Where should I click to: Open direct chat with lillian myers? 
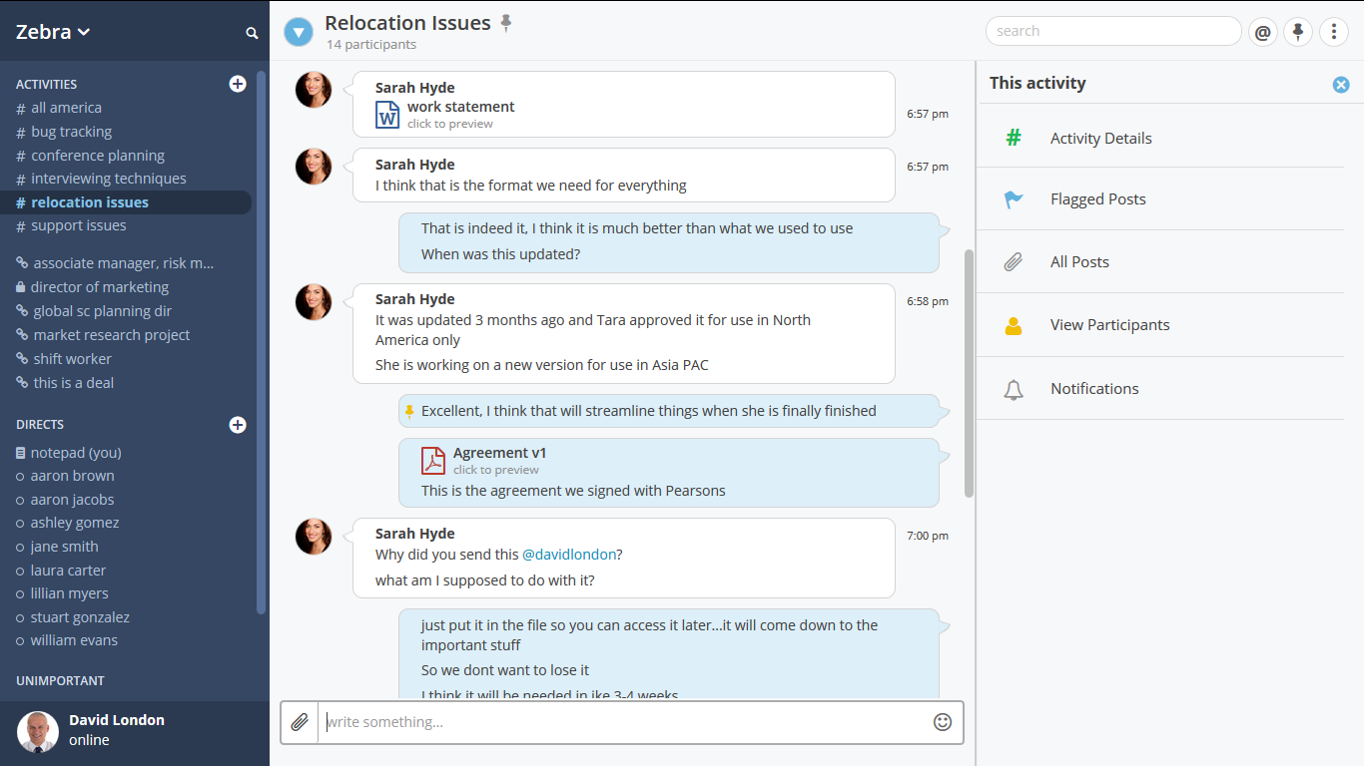[70, 593]
